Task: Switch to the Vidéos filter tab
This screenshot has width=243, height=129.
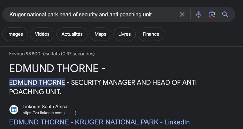Action: click(42, 34)
